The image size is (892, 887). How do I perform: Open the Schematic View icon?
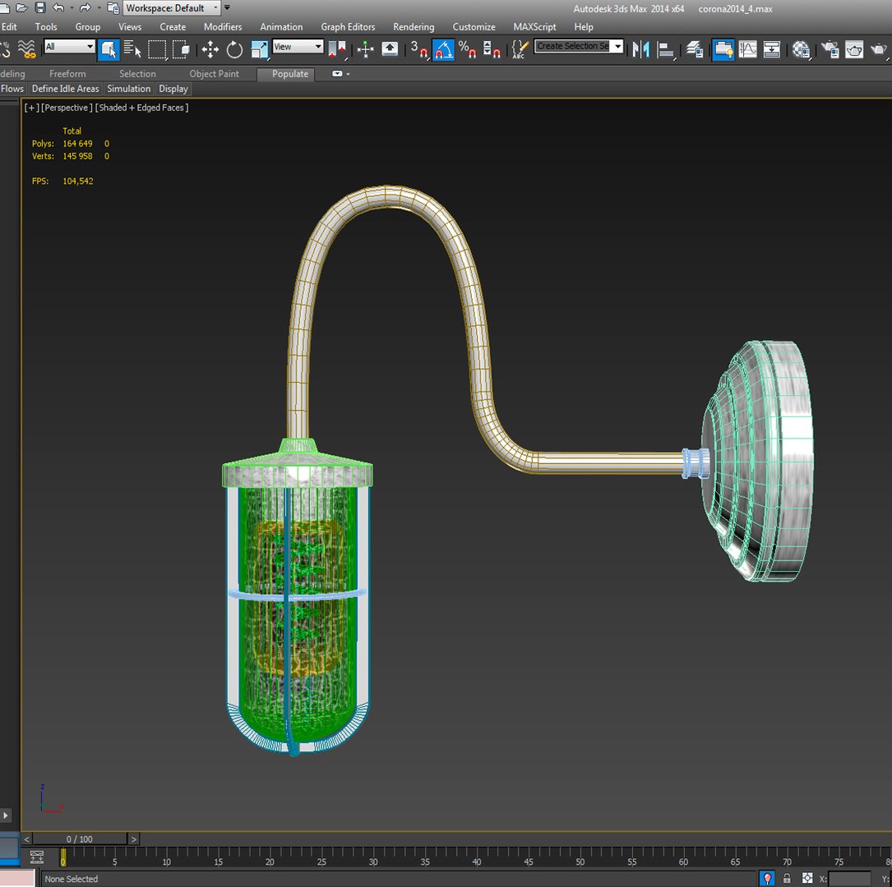(x=771, y=49)
